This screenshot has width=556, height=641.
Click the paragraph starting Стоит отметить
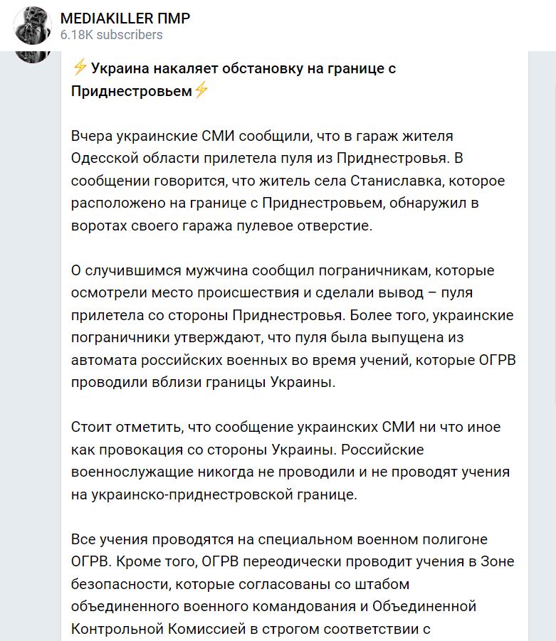pyautogui.click(x=290, y=461)
